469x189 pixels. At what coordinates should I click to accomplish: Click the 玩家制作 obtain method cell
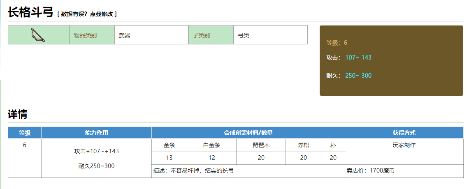pos(404,145)
